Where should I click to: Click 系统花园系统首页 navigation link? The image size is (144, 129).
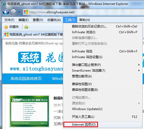coord(26,79)
